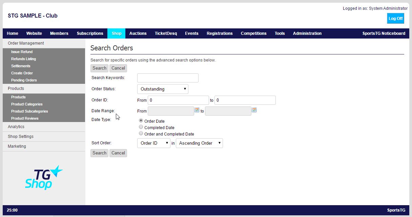The width and height of the screenshot is (412, 217).
Task: Focus the Search Keywords input field
Action: tap(168, 78)
